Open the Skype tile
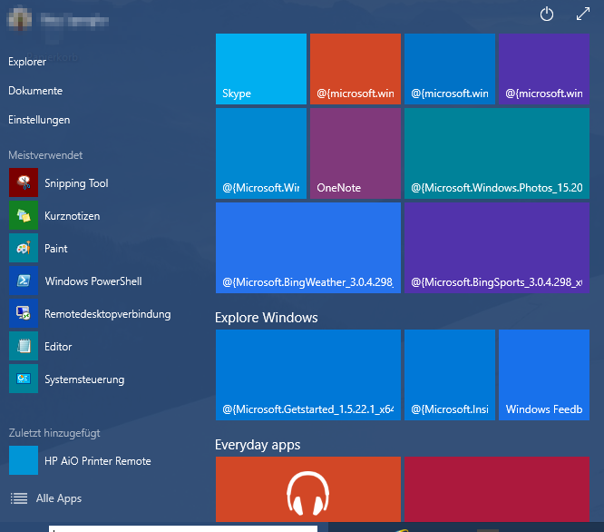Image resolution: width=604 pixels, height=532 pixels. pyautogui.click(x=261, y=69)
